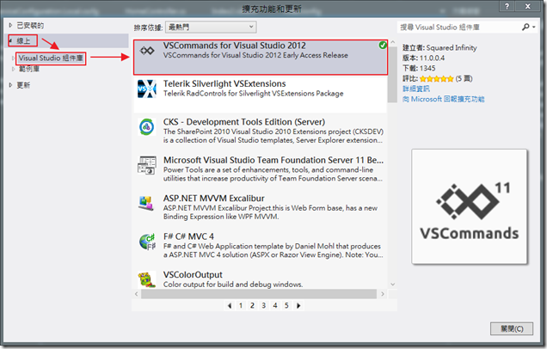
Task: Select ASP.NET MVVM Excalibur title
Action: pyautogui.click(x=214, y=198)
